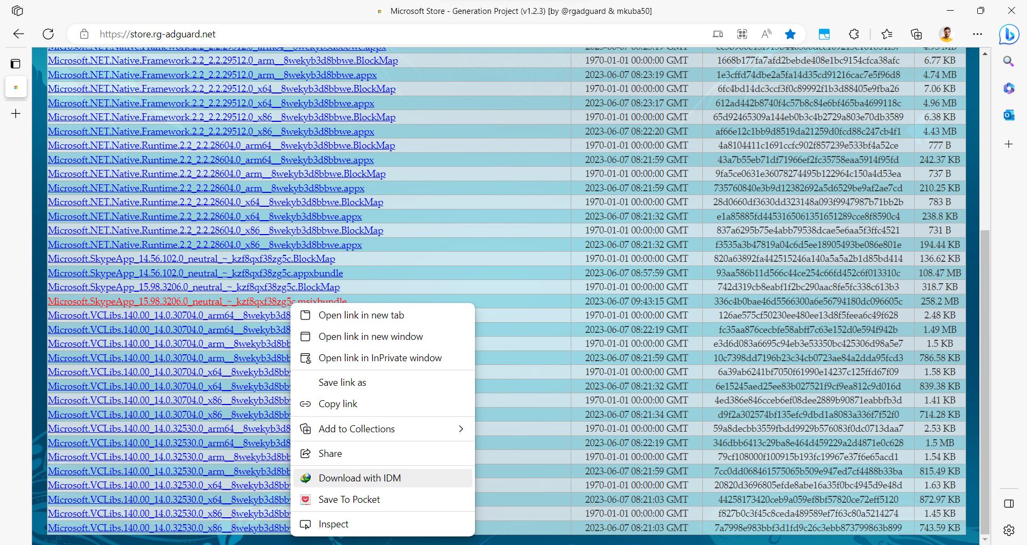Image resolution: width=1027 pixels, height=545 pixels.
Task: Select Copy link menu entry
Action: (383, 404)
